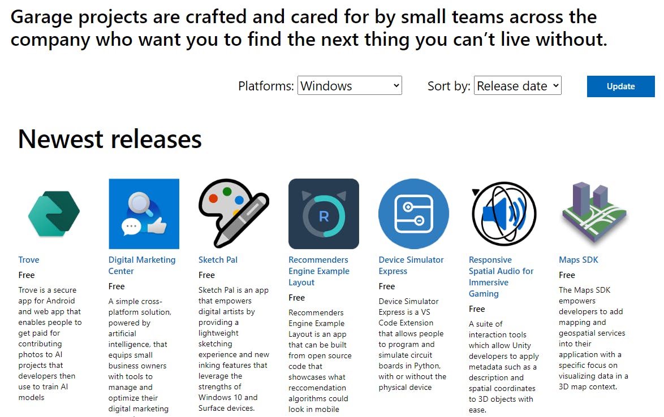The image size is (664, 417).
Task: Open the Trove title link
Action: pyautogui.click(x=29, y=260)
